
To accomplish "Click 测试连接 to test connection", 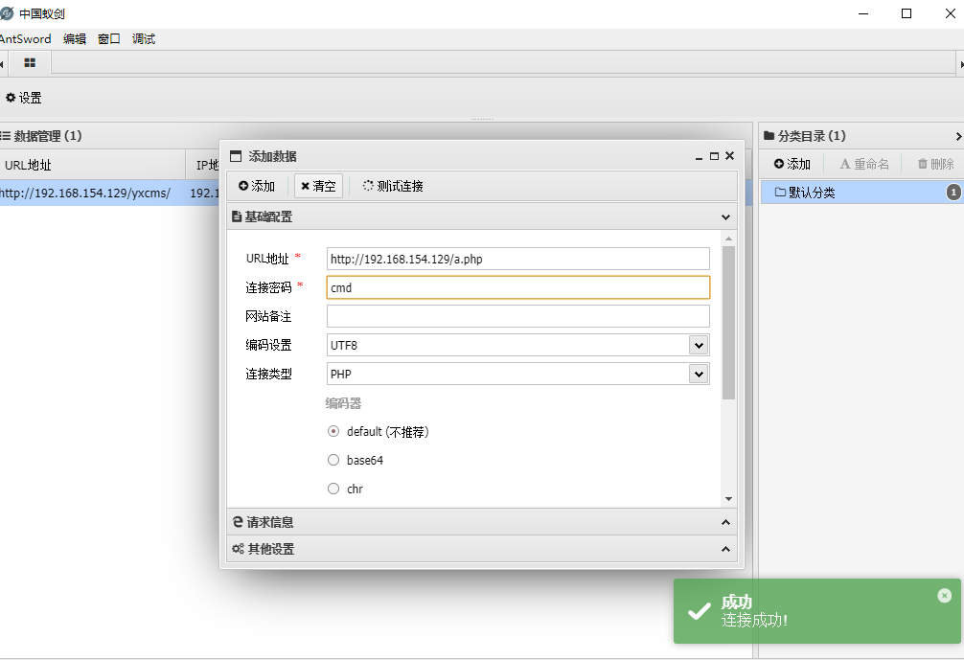I will point(393,186).
